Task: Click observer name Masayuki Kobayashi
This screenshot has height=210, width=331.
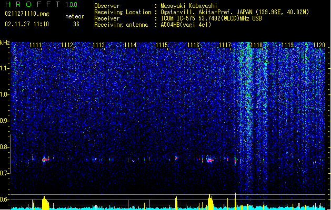Action: click(189, 6)
